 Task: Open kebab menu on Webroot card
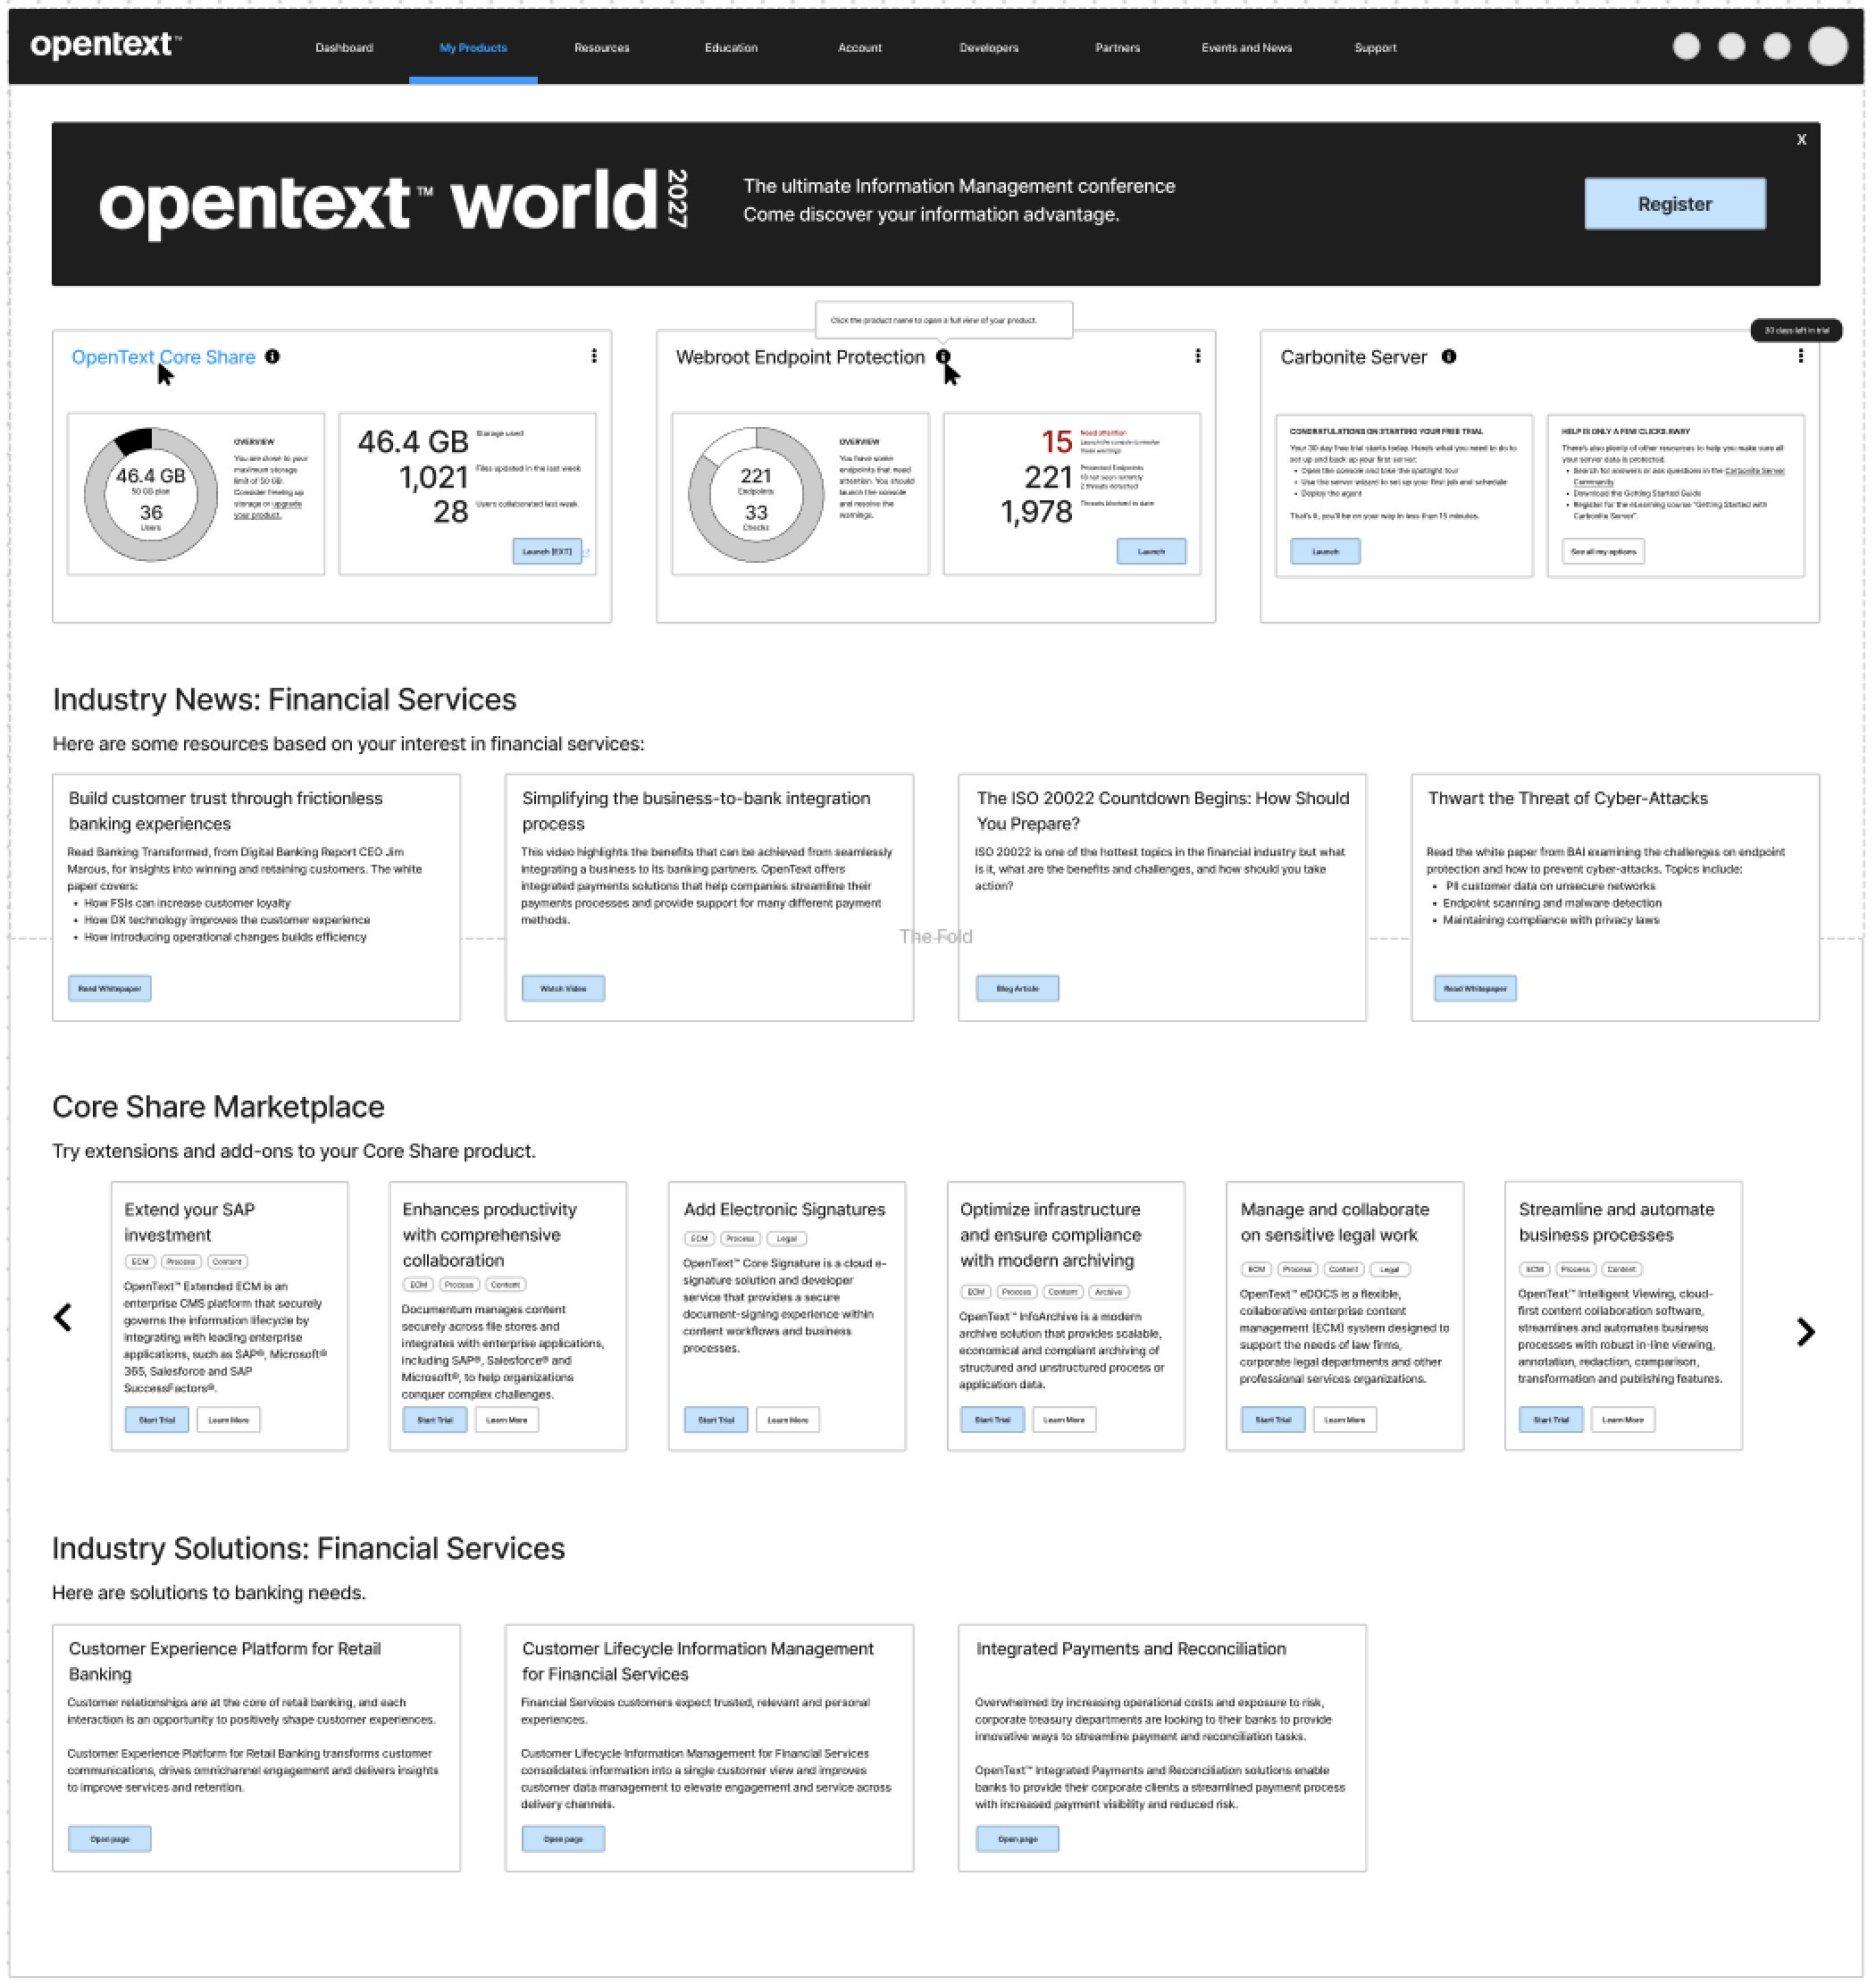tap(1198, 356)
